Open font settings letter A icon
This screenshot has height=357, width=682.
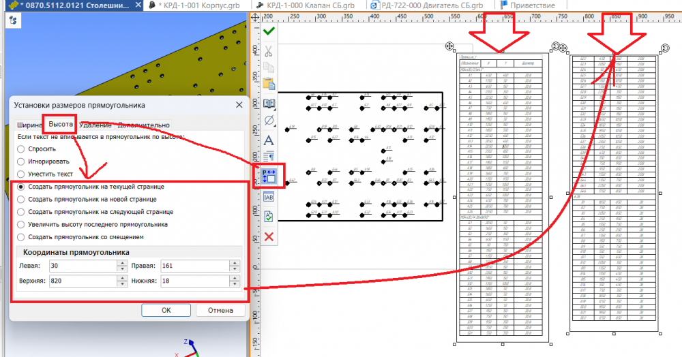coord(269,140)
